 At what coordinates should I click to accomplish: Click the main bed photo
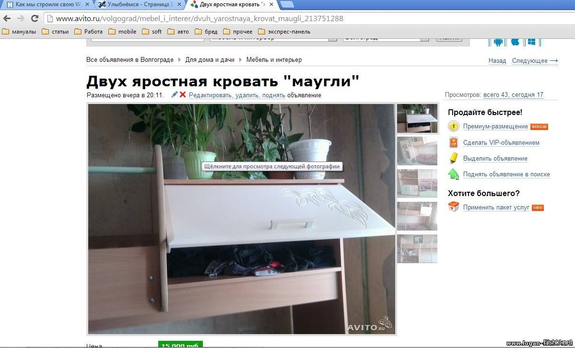[x=242, y=219]
